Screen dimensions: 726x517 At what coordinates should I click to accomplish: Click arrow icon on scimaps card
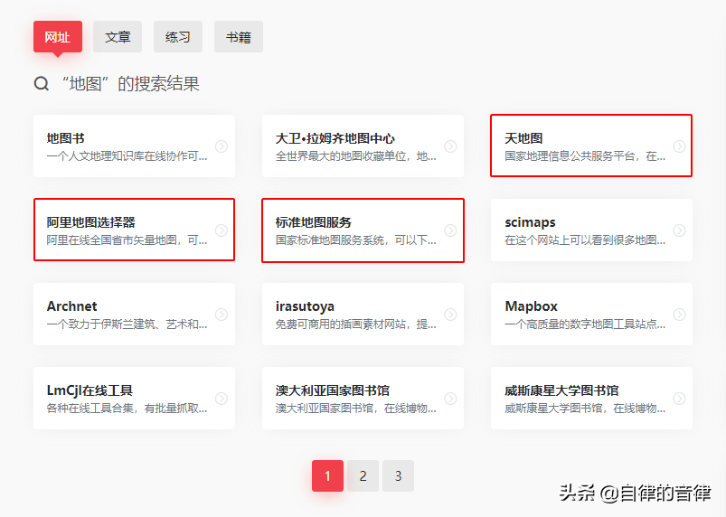(679, 230)
